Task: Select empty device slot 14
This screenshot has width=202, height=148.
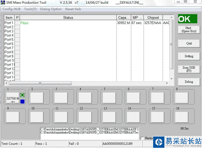Action: (x=133, y=117)
